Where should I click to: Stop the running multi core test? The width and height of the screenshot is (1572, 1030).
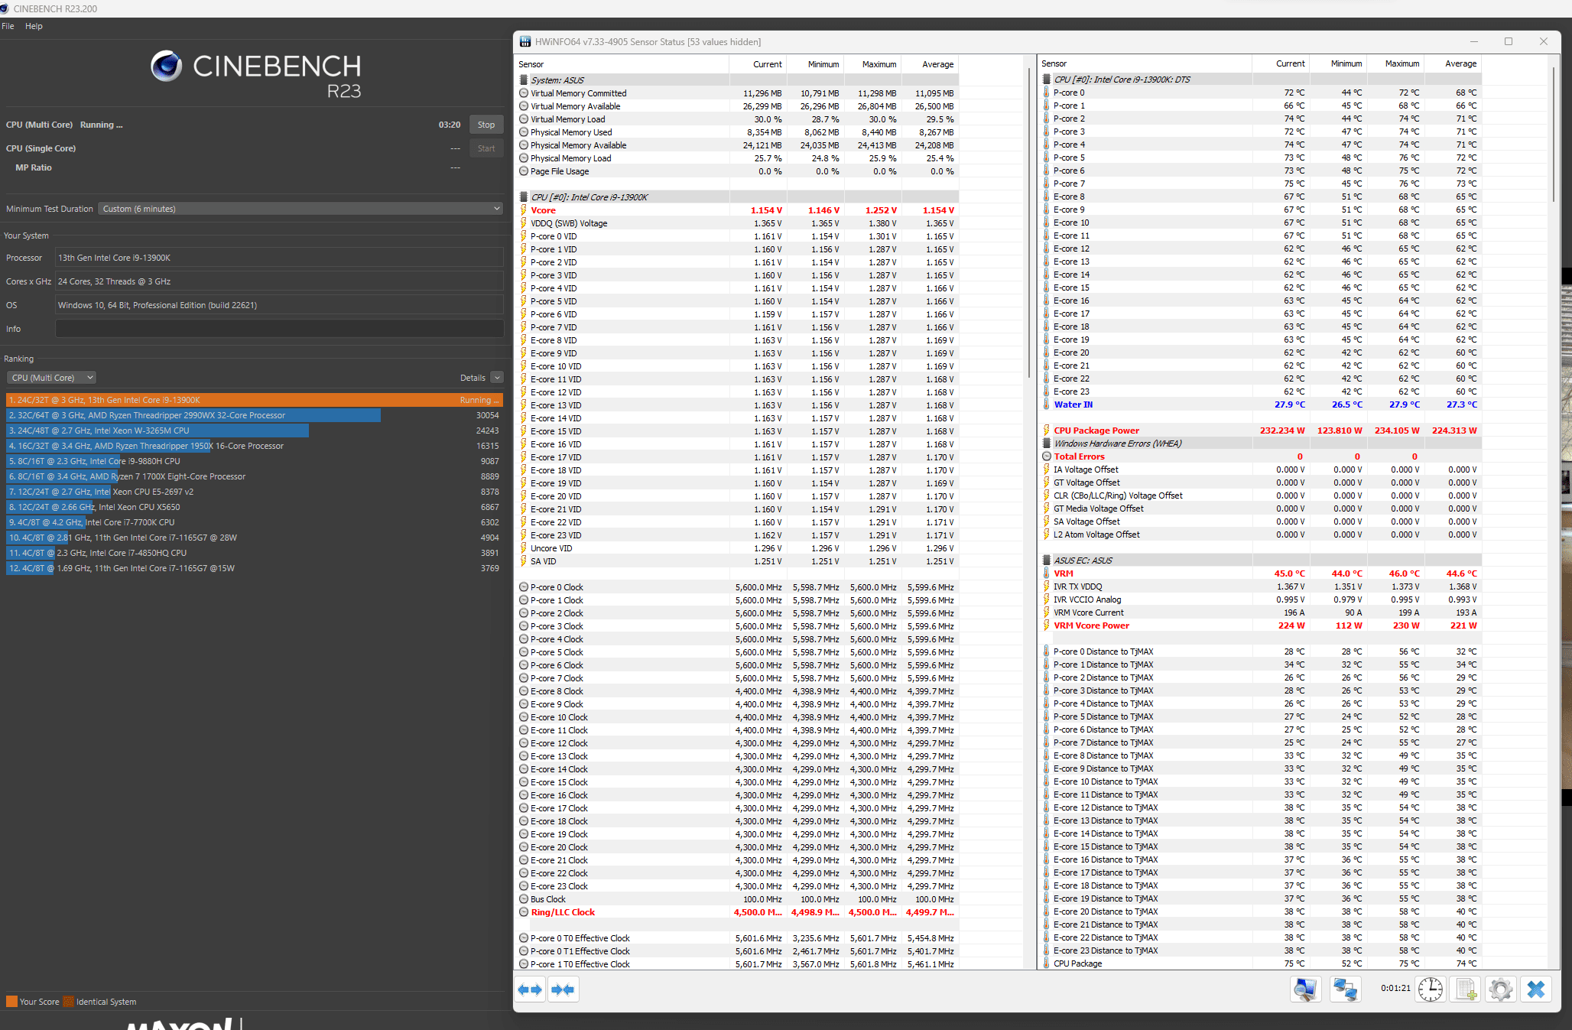(x=486, y=125)
